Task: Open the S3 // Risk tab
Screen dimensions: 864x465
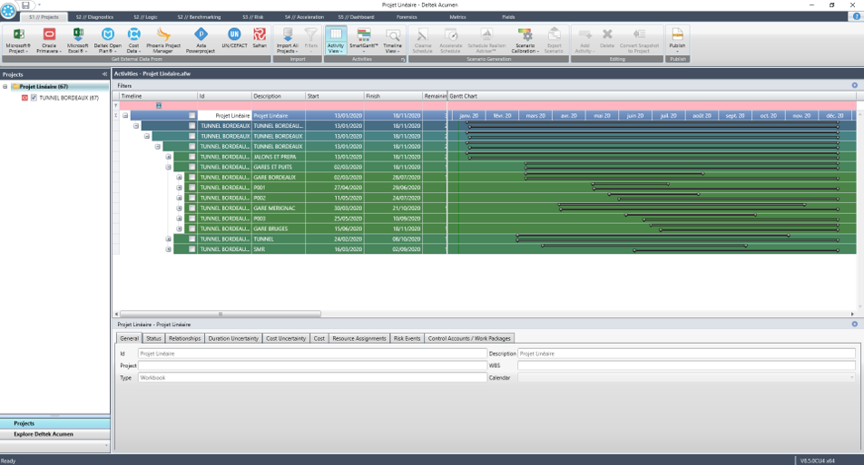Action: tap(253, 17)
